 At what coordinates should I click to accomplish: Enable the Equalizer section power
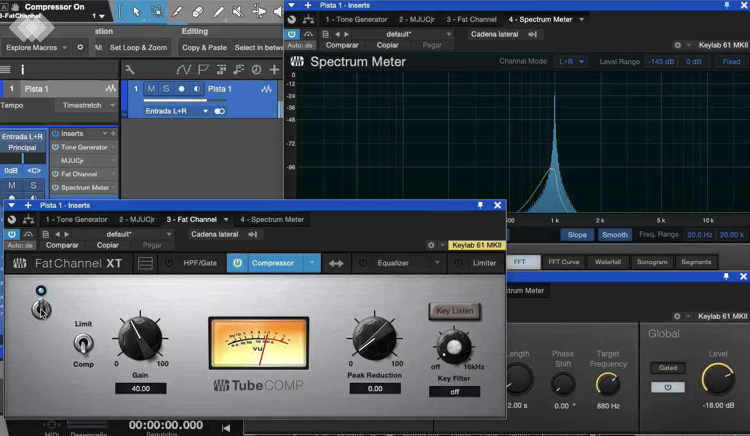363,263
